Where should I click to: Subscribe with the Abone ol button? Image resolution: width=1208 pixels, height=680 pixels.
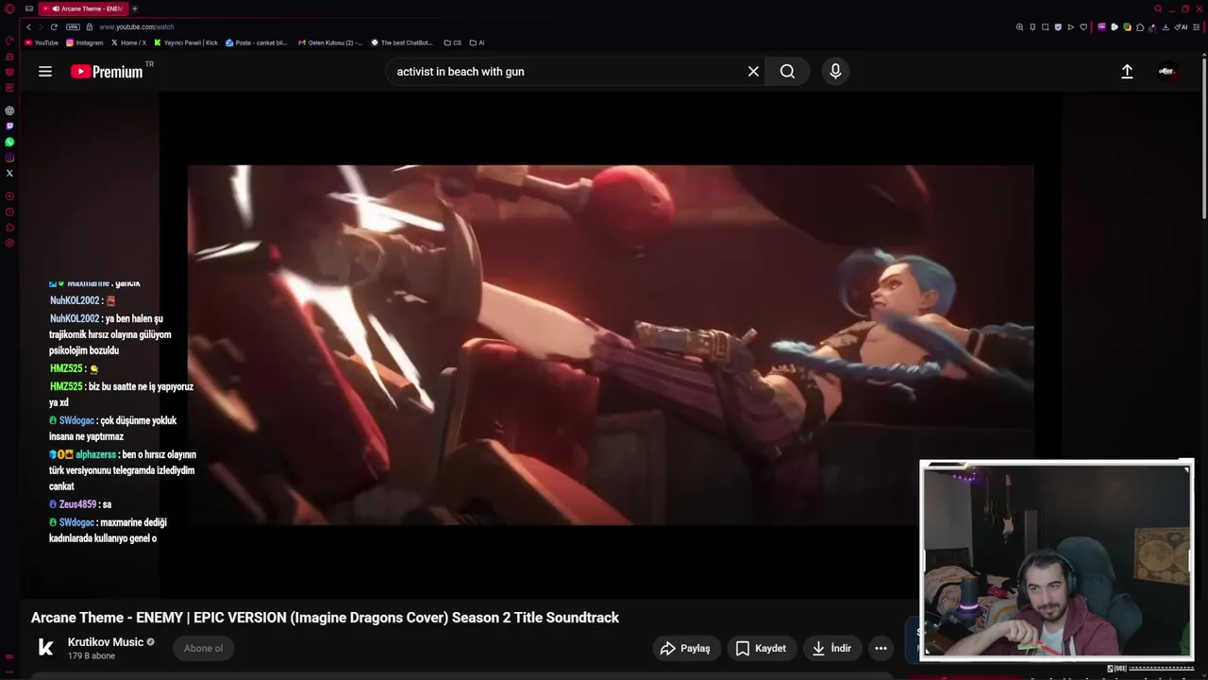[203, 648]
